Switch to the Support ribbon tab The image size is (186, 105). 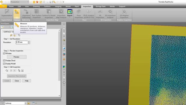pyautogui.click(x=122, y=6)
